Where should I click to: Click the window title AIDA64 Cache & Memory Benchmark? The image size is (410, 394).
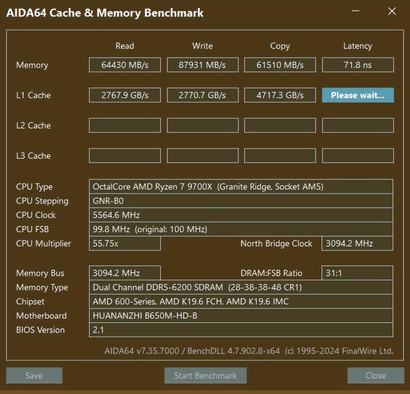click(105, 13)
